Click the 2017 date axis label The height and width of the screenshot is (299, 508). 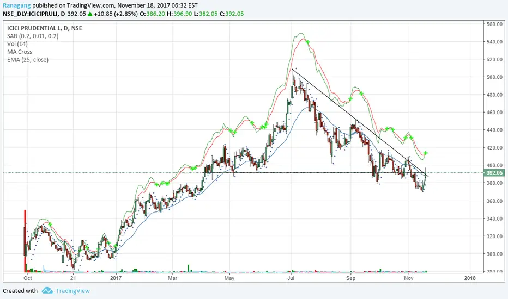pyautogui.click(x=116, y=278)
